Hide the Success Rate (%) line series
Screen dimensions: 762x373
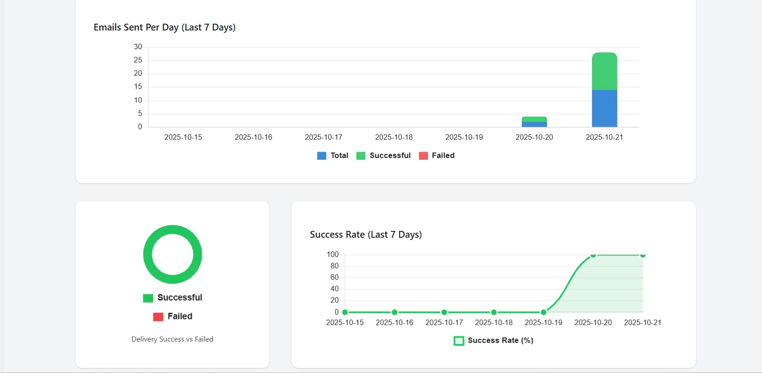pyautogui.click(x=494, y=341)
